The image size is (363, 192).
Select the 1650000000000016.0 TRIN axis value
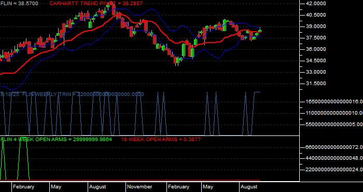(334, 101)
